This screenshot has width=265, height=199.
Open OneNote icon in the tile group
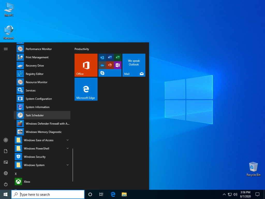(118, 65)
